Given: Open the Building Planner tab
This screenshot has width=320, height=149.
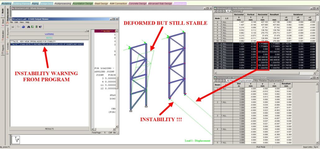Looking at the screenshot, I should pyautogui.click(x=22, y=4).
